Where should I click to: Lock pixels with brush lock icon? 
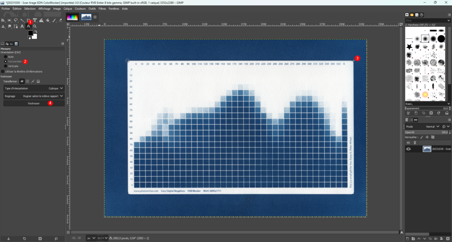click(422, 137)
